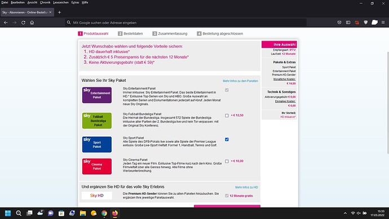This screenshot has height=219, width=389.
Task: Open File Explorer from taskbar
Action: 83,213
